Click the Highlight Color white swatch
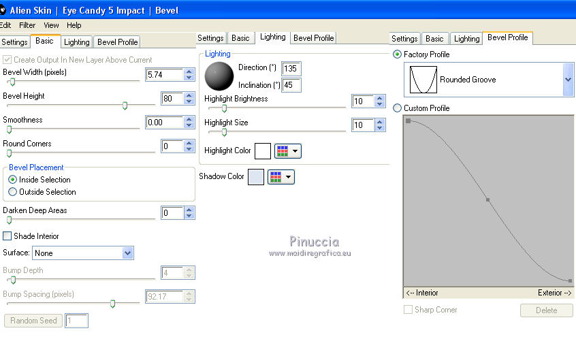Image resolution: width=576 pixels, height=337 pixels. click(x=263, y=151)
